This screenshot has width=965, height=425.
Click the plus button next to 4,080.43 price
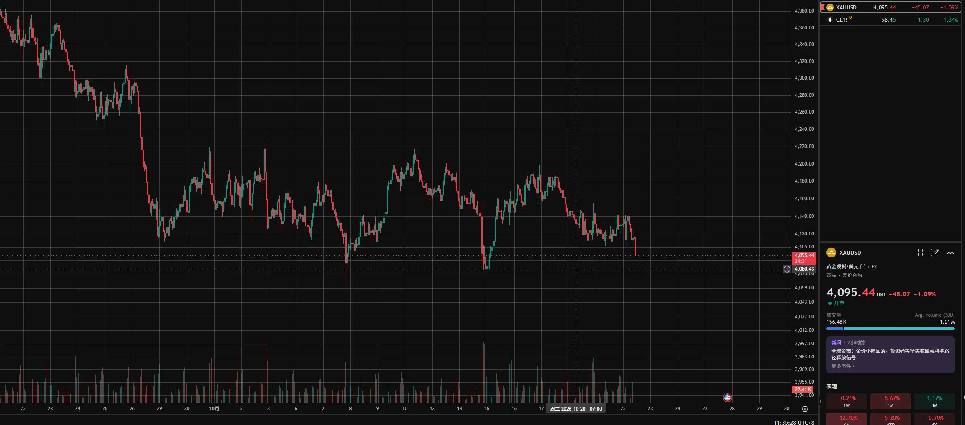click(x=787, y=269)
